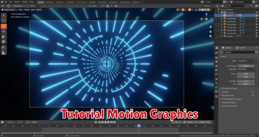259x137 pixels.
Task: Select the Rotate tool
Action: tap(4, 31)
